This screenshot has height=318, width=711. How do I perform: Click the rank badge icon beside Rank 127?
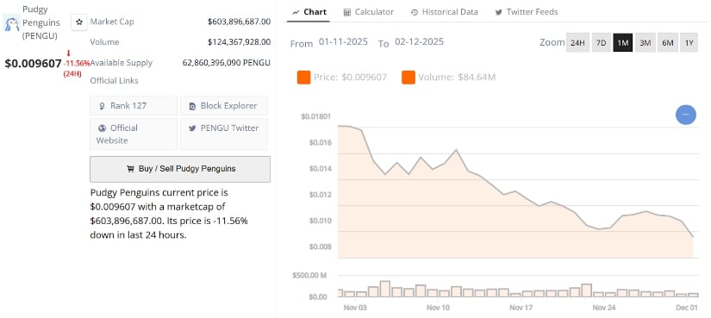102,106
